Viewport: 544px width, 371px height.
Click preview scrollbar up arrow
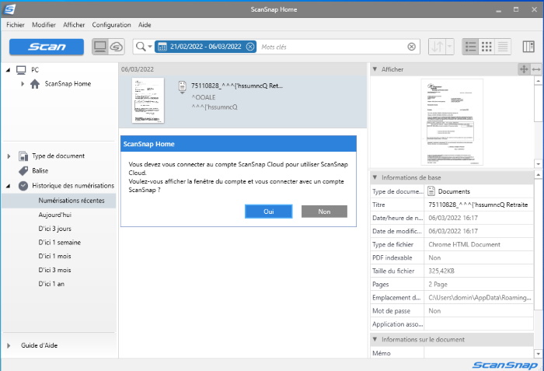(x=538, y=81)
